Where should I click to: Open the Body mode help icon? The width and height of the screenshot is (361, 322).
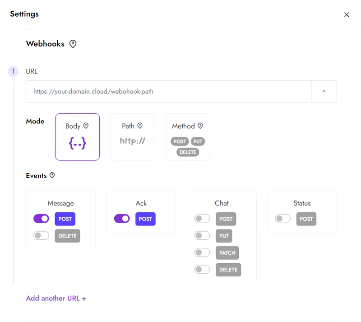(86, 126)
